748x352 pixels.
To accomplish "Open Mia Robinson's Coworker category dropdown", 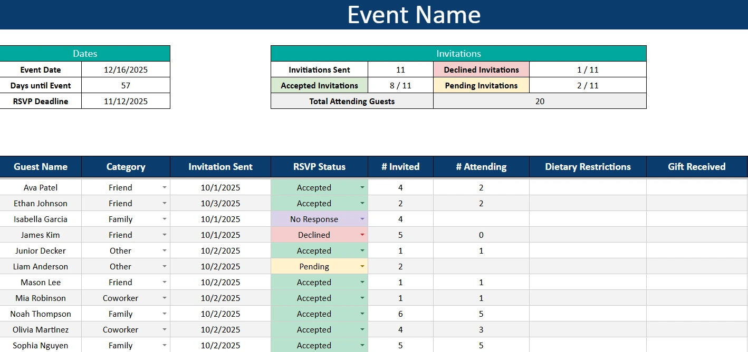I will click(164, 298).
